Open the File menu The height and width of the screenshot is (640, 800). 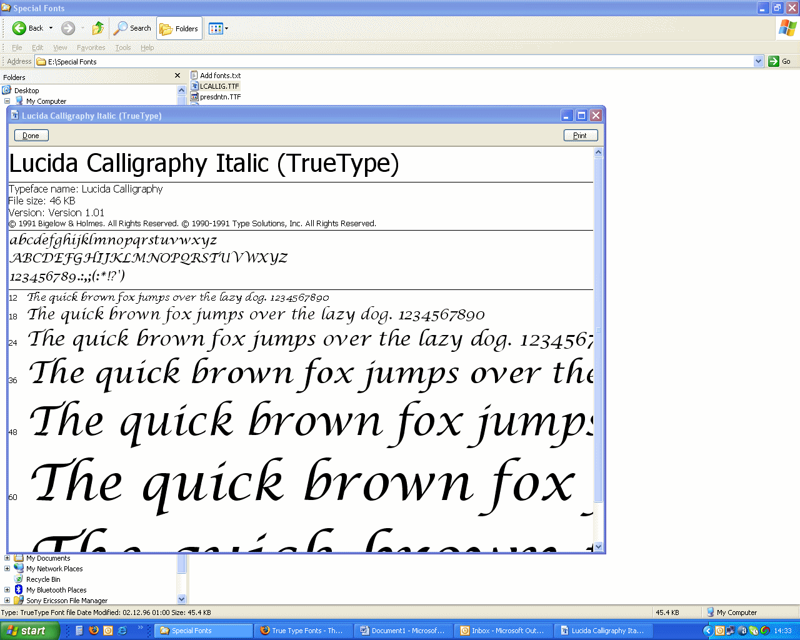[x=17, y=47]
